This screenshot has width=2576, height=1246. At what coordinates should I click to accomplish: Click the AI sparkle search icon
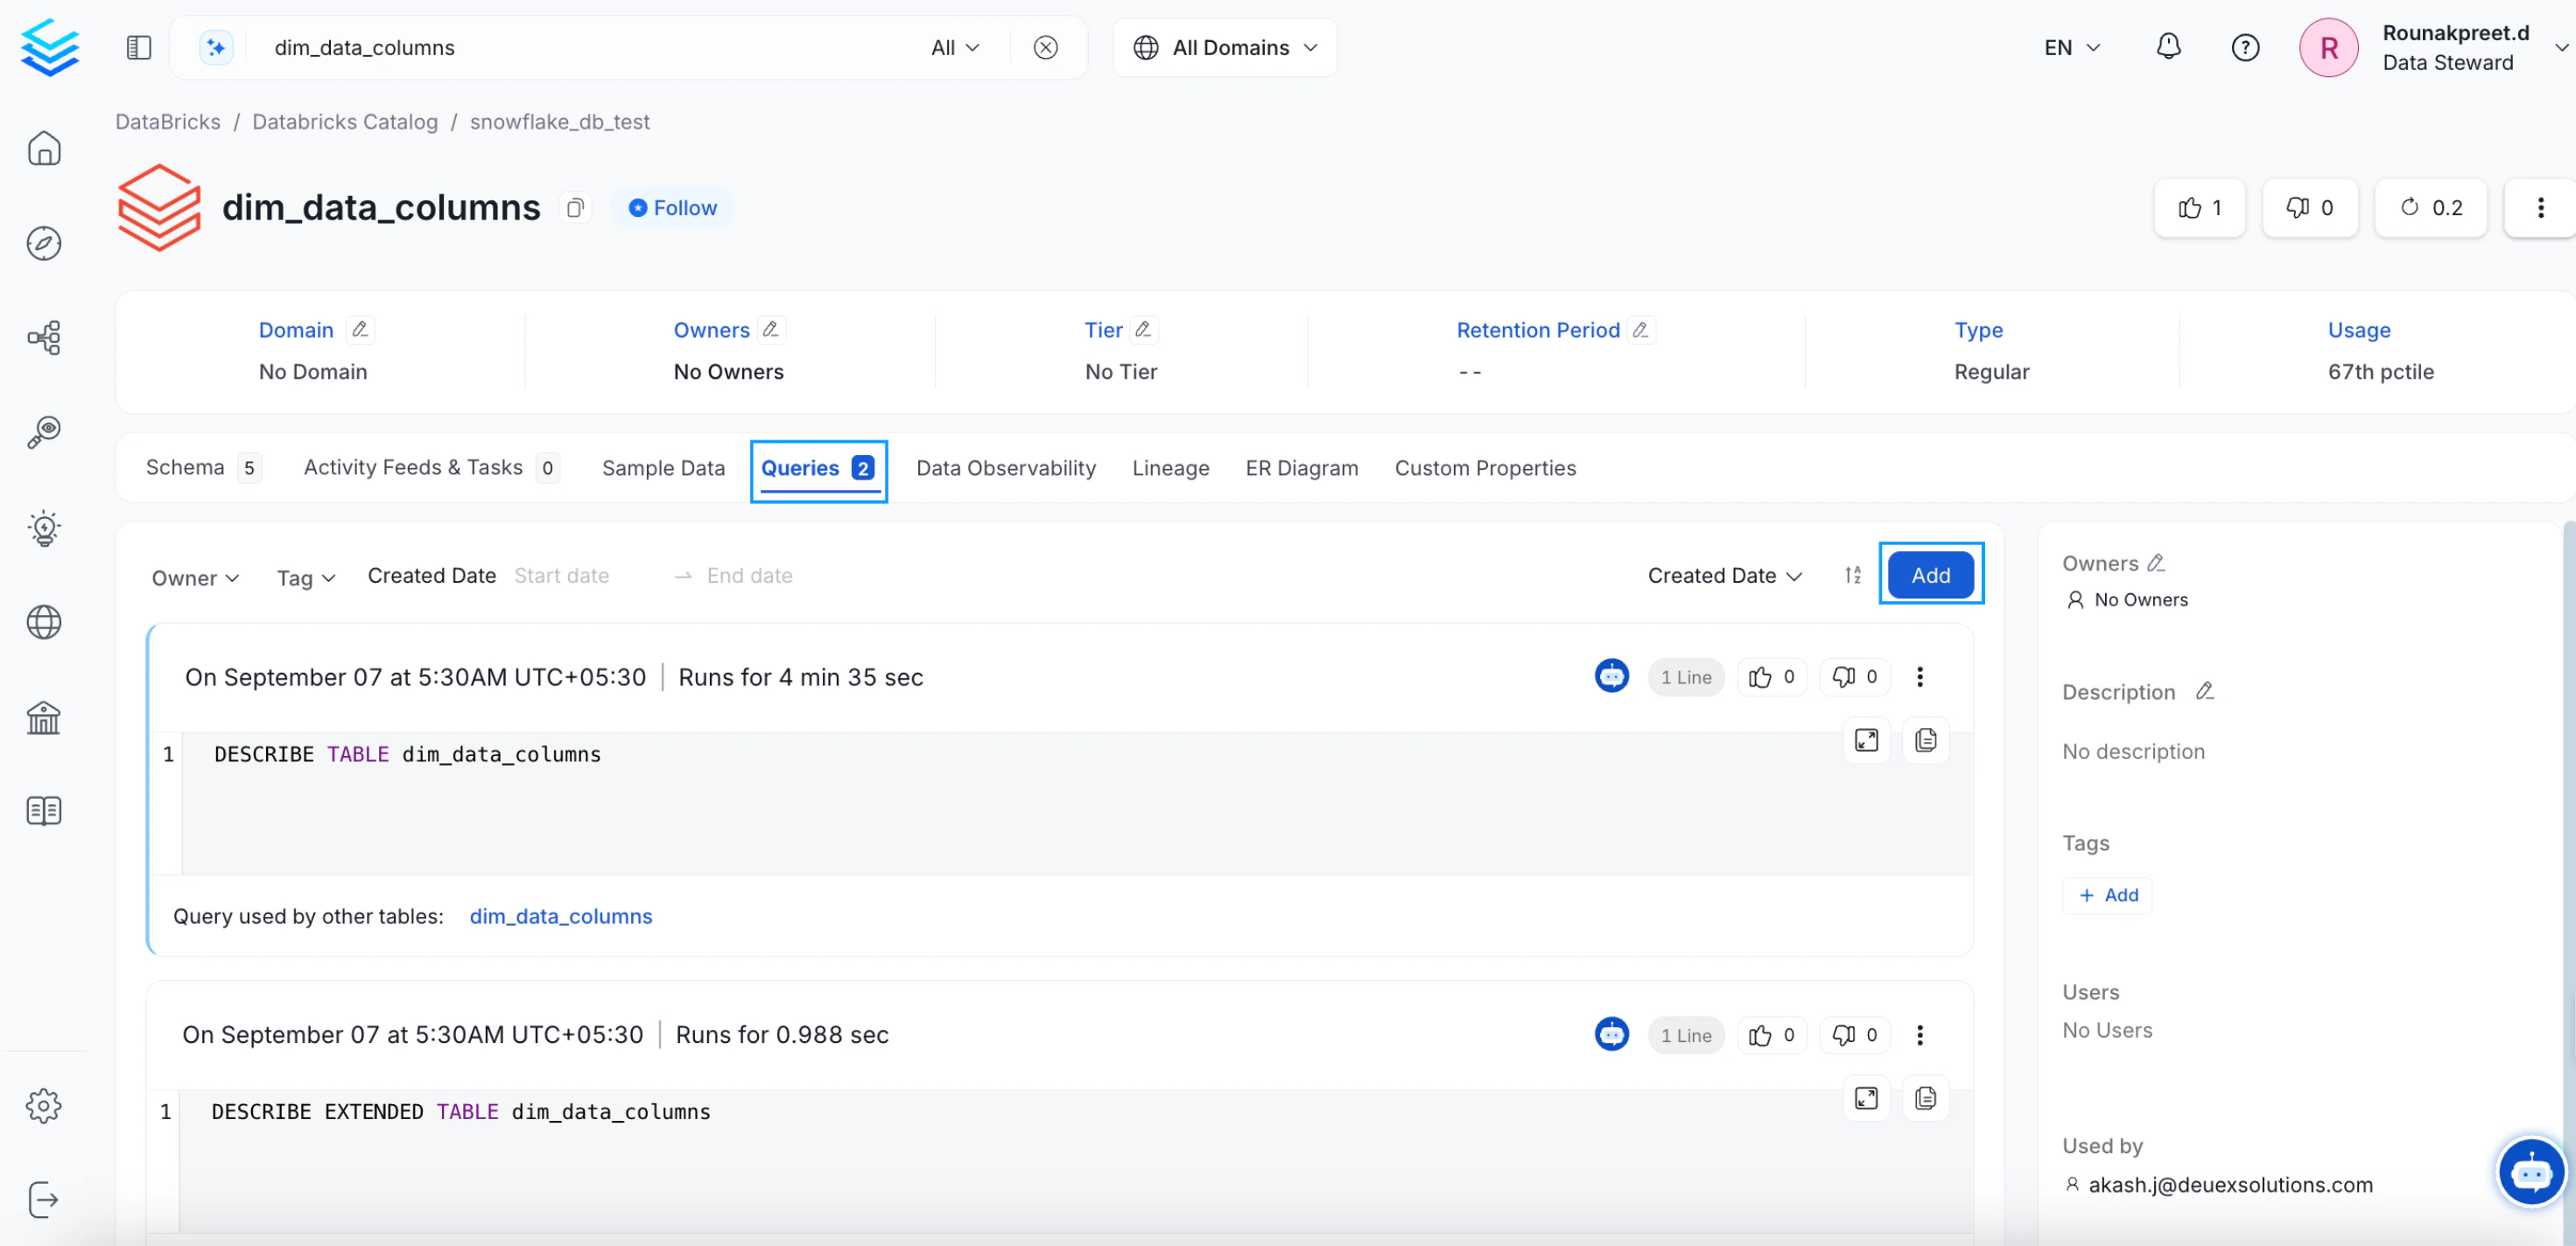pyautogui.click(x=216, y=47)
